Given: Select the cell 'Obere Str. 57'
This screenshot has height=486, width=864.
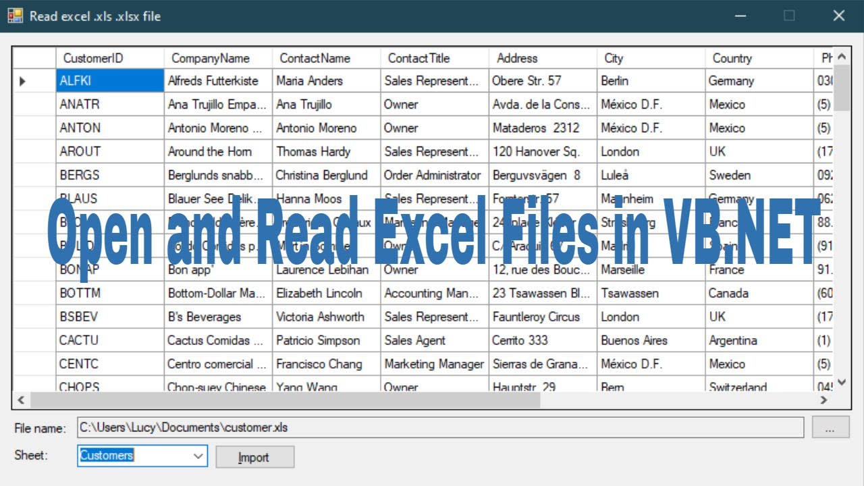Looking at the screenshot, I should click(543, 80).
